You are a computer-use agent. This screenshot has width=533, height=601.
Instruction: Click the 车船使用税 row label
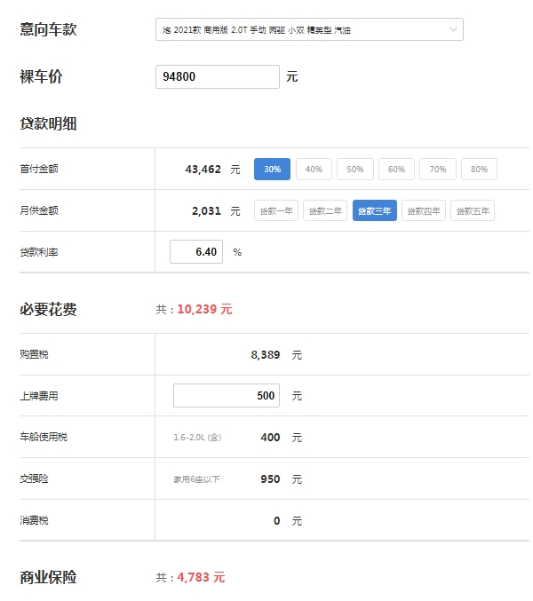coord(44,437)
